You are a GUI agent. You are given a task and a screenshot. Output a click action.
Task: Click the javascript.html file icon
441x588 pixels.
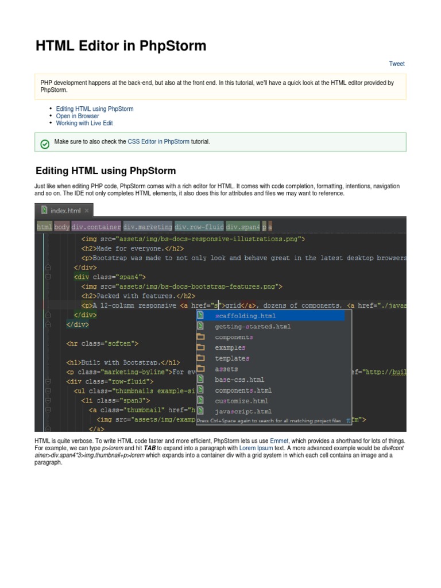(200, 410)
